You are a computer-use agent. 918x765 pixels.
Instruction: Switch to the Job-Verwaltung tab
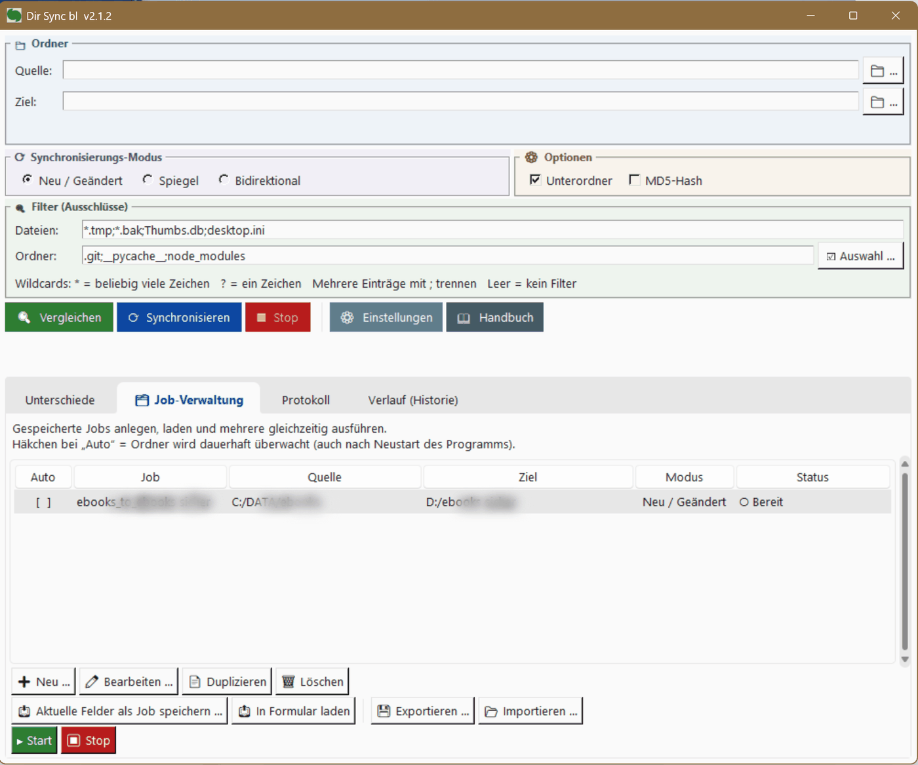click(189, 400)
